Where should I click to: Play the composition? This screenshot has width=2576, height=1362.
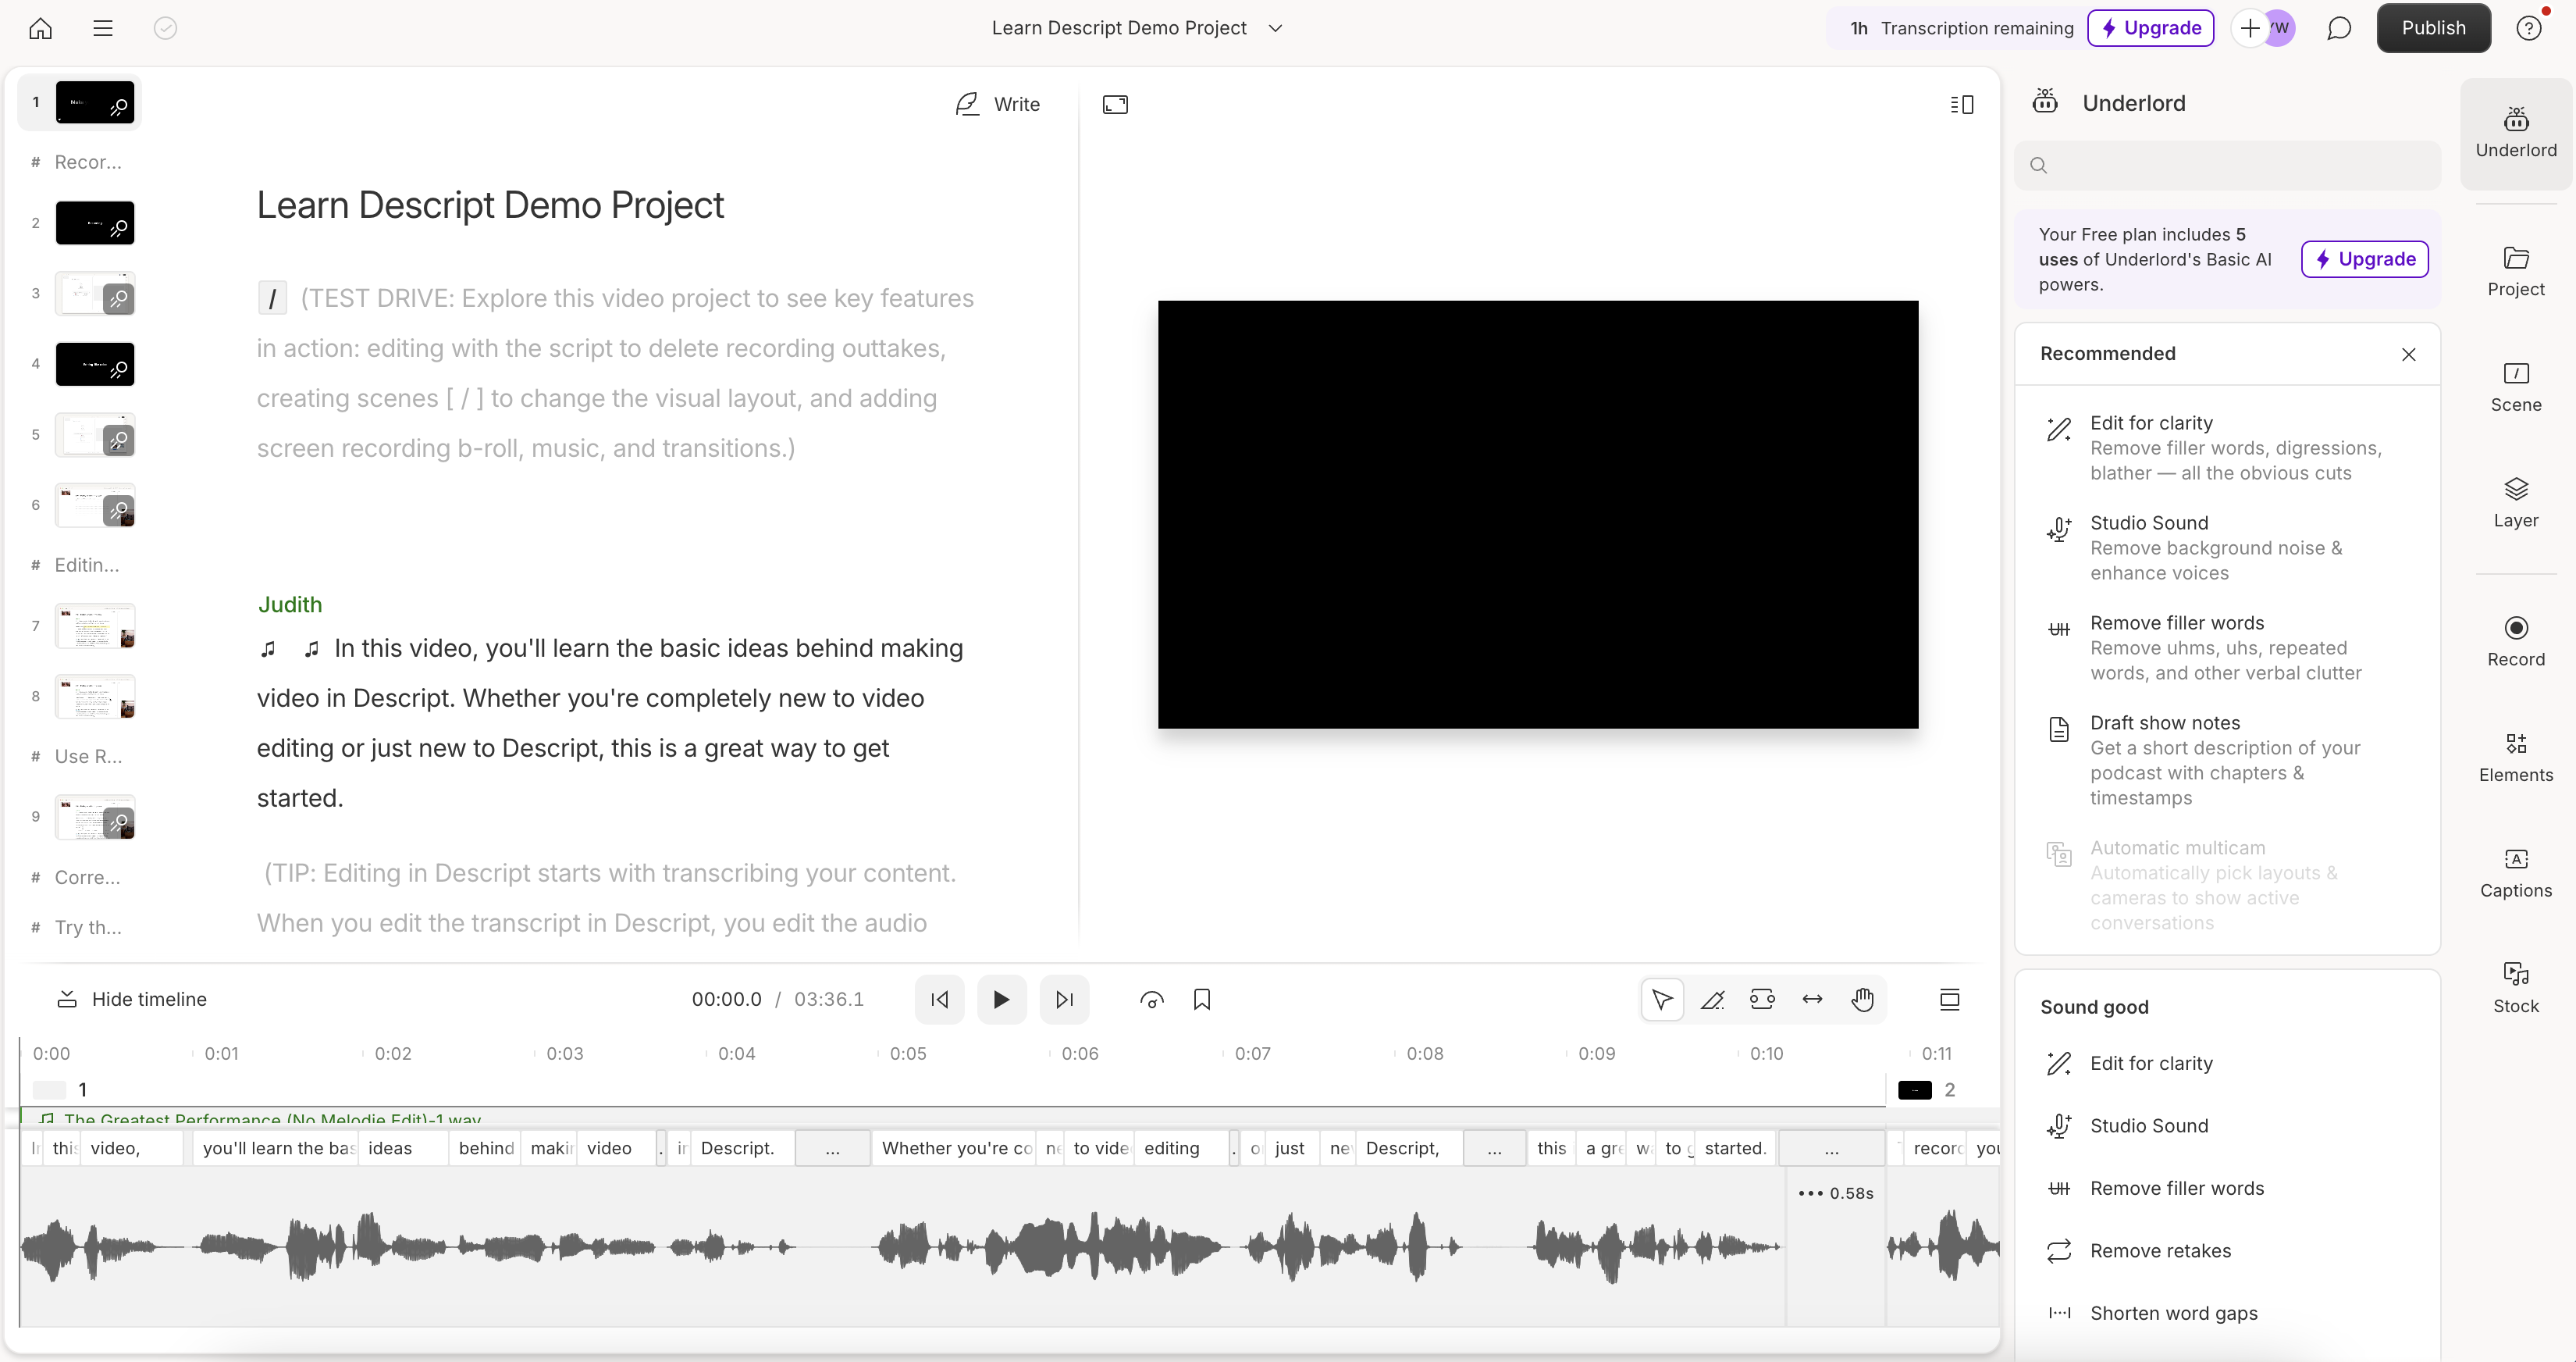pos(1001,999)
